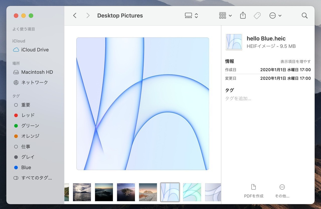Select the グリーン tag

27,126
